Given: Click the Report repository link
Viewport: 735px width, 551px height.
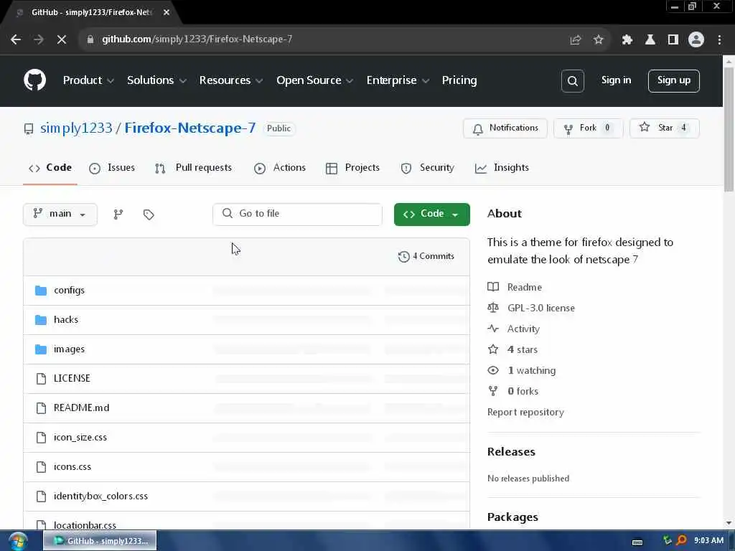Looking at the screenshot, I should point(525,413).
